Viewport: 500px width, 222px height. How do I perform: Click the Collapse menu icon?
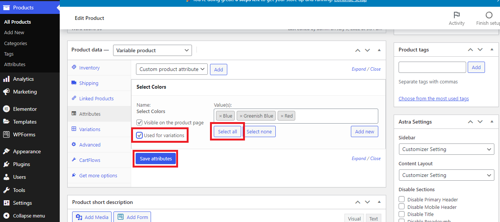click(6, 216)
